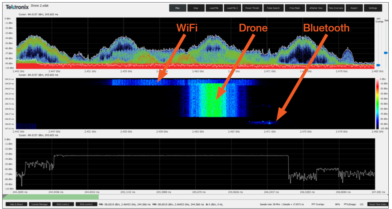Select RSA LiveVu2 mode
This screenshot has width=392, height=209.
coord(86,204)
